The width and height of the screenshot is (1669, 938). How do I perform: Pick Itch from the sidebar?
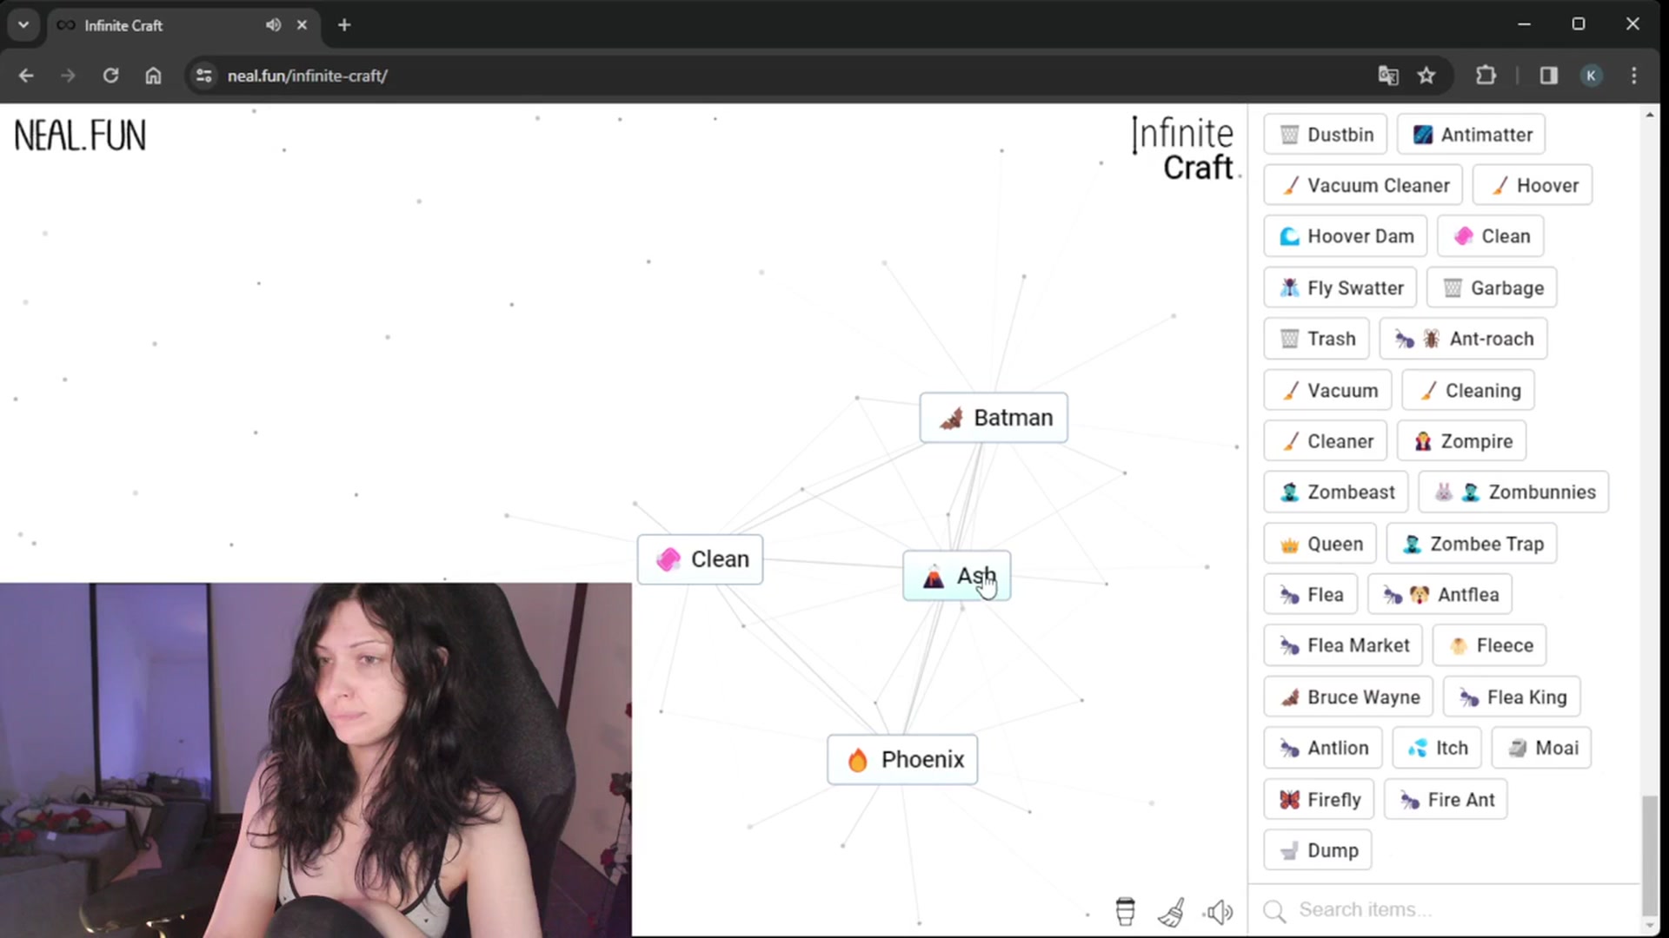(x=1436, y=748)
